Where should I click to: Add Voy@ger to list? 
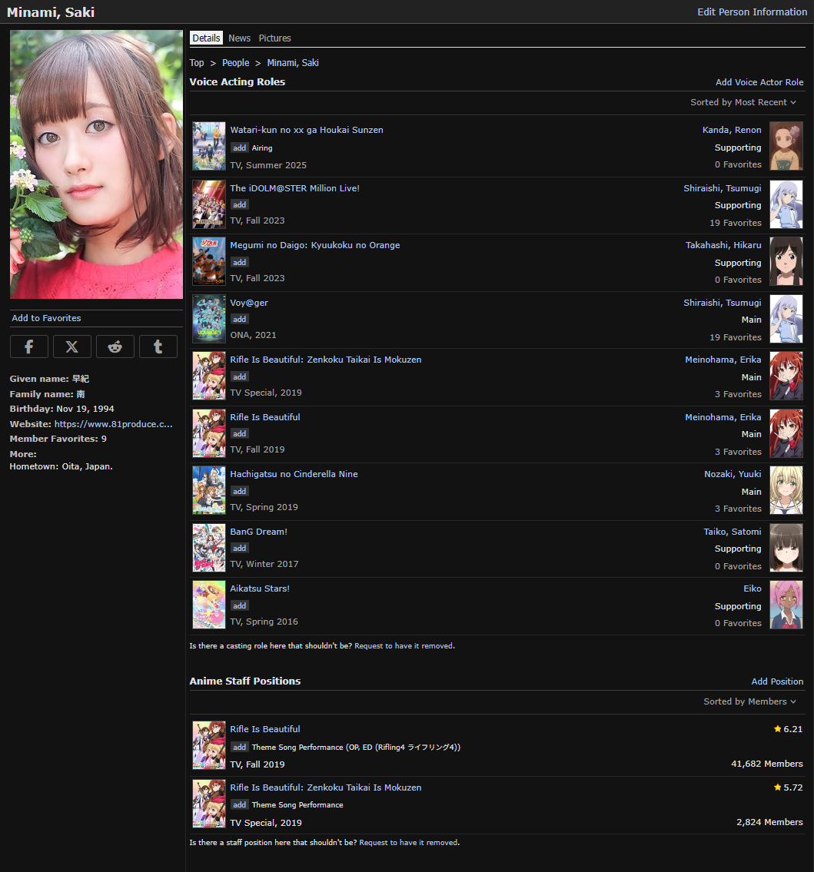pyautogui.click(x=239, y=319)
